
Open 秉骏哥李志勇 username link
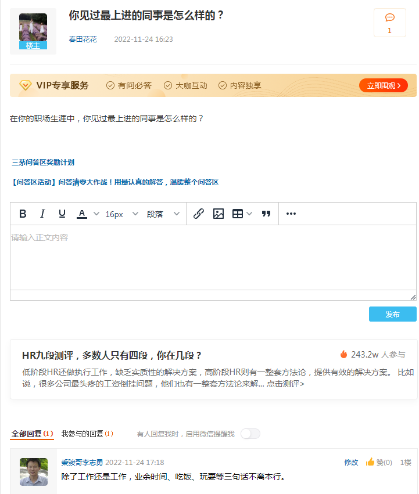pos(82,463)
